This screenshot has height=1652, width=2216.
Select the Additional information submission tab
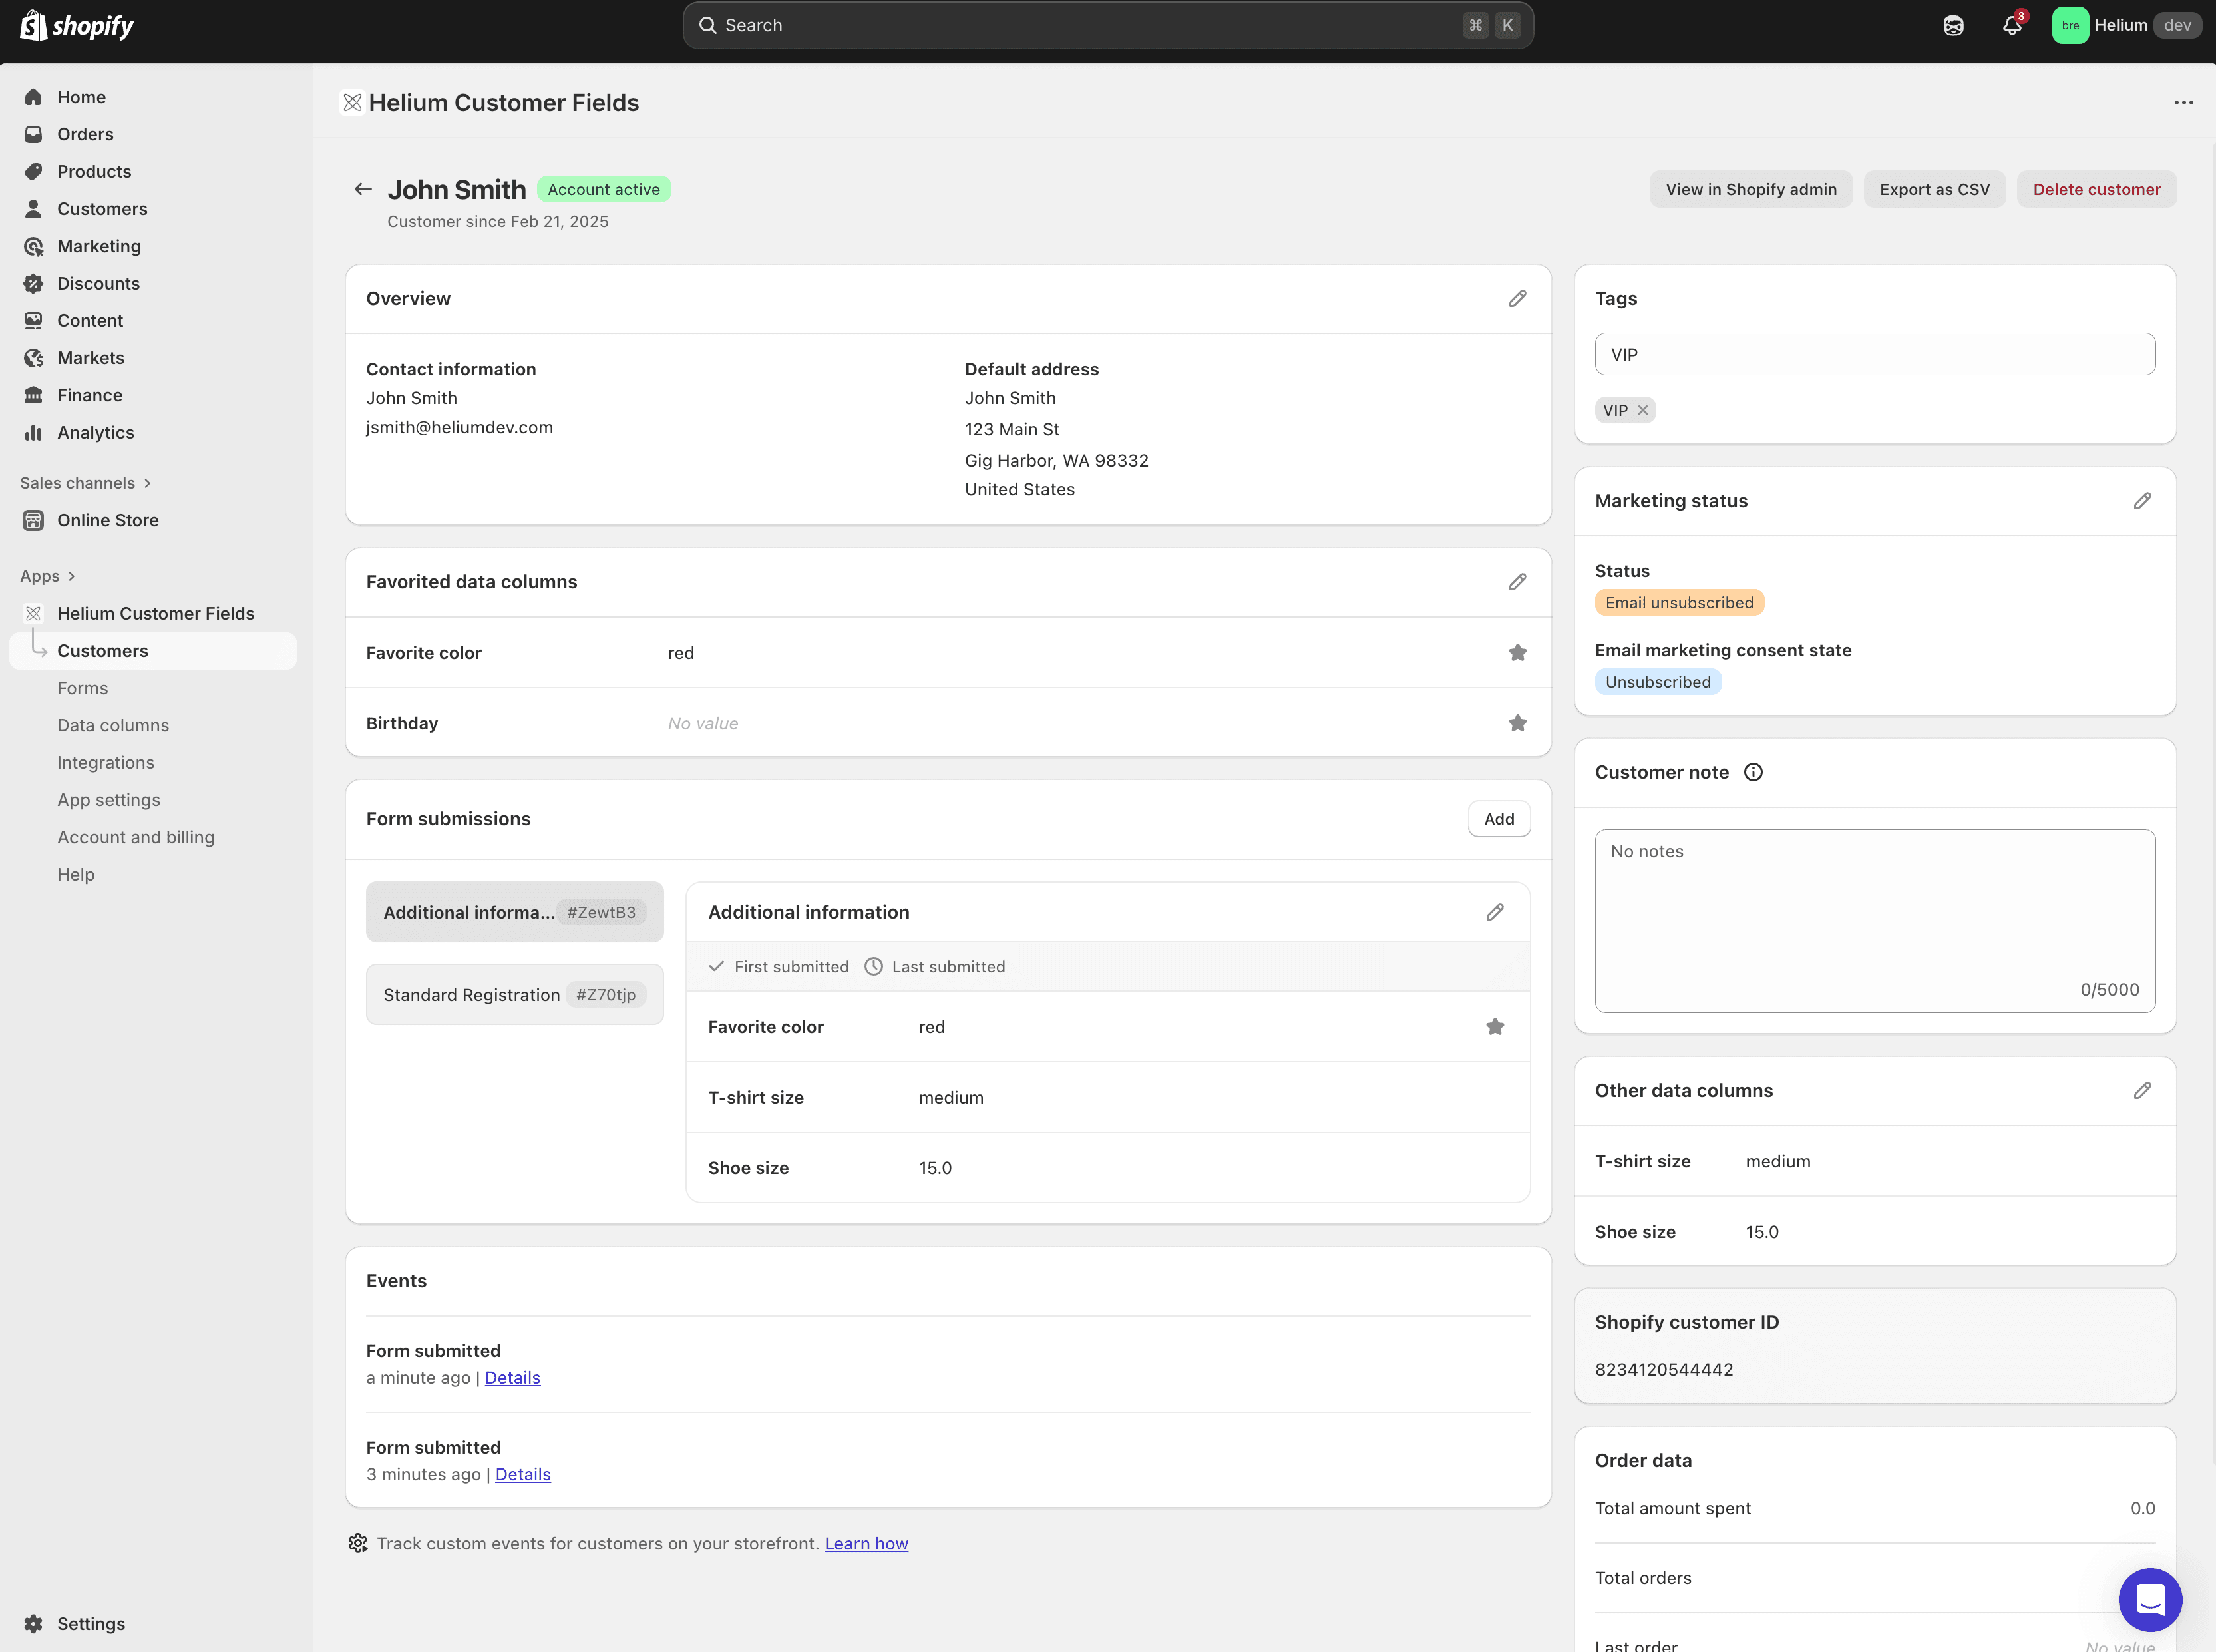(x=514, y=911)
